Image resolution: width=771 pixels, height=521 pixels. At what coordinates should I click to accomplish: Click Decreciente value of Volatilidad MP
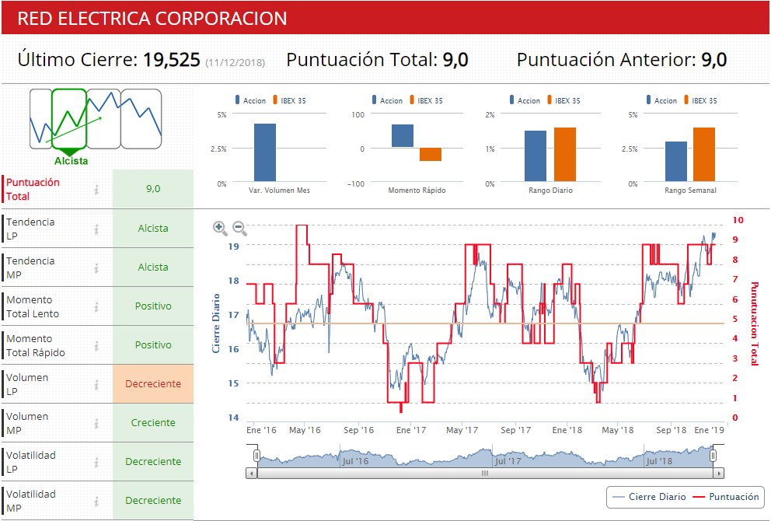pyautogui.click(x=153, y=500)
